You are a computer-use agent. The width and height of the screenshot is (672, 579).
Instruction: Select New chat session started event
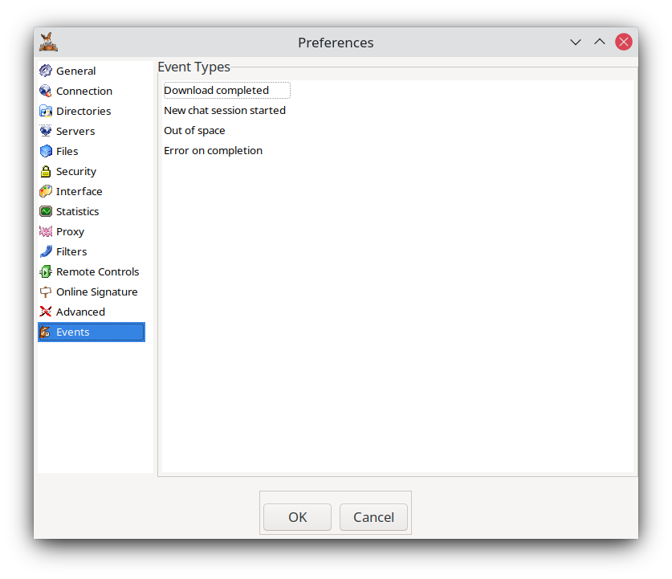click(x=225, y=110)
